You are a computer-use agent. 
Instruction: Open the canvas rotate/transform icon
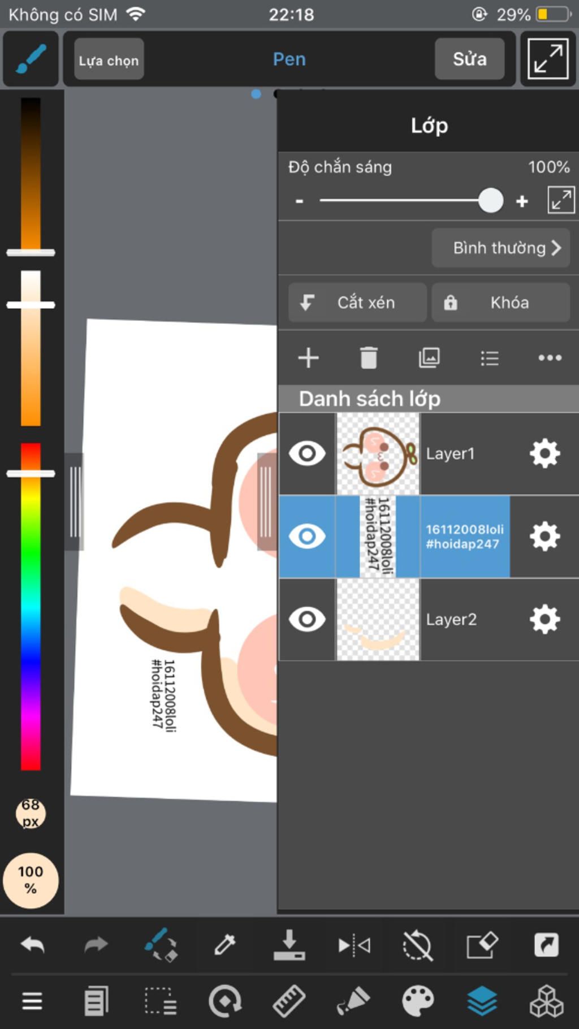click(224, 1001)
